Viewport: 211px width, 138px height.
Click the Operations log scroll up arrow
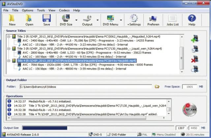click(x=168, y=101)
